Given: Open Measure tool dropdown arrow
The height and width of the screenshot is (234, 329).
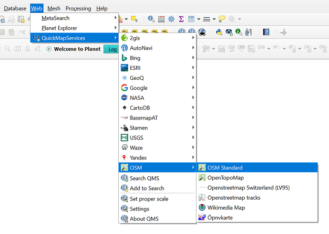Looking at the screenshot, I should 214,19.
